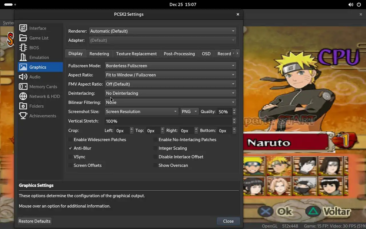Enable Show Overscan checkbox
Viewport: 366px width, 229px height.
click(x=155, y=165)
